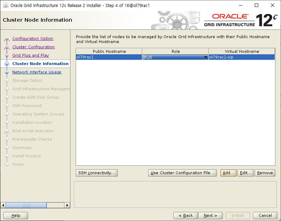The width and height of the screenshot is (281, 221).
Task: Edit the selected node entry
Action: pyautogui.click(x=246, y=173)
